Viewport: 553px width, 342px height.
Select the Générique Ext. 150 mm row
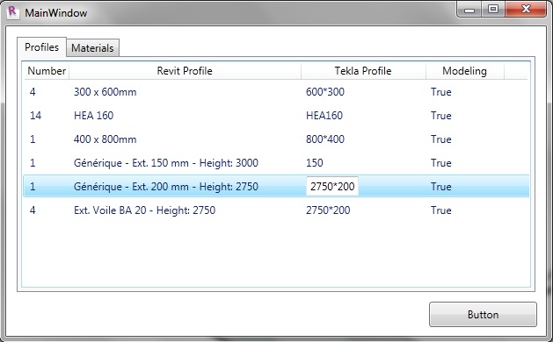(x=276, y=163)
